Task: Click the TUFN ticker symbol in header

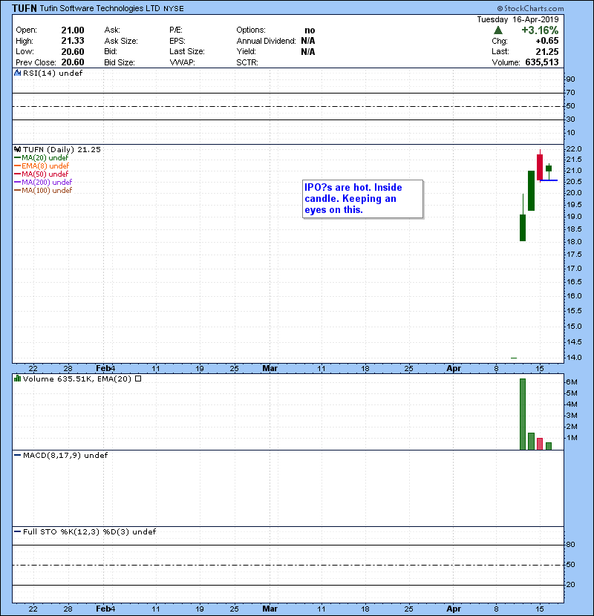Action: (x=25, y=8)
